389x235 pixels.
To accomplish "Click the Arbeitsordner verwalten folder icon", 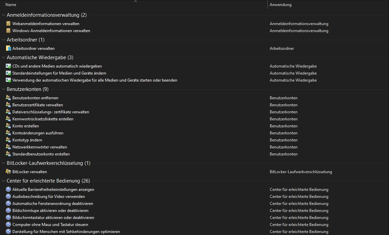I will point(8,48).
